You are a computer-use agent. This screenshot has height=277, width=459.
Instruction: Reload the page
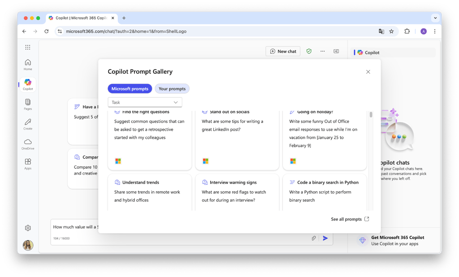(x=46, y=31)
